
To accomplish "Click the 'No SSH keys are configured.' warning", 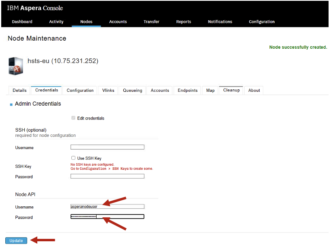I will coord(92,165).
